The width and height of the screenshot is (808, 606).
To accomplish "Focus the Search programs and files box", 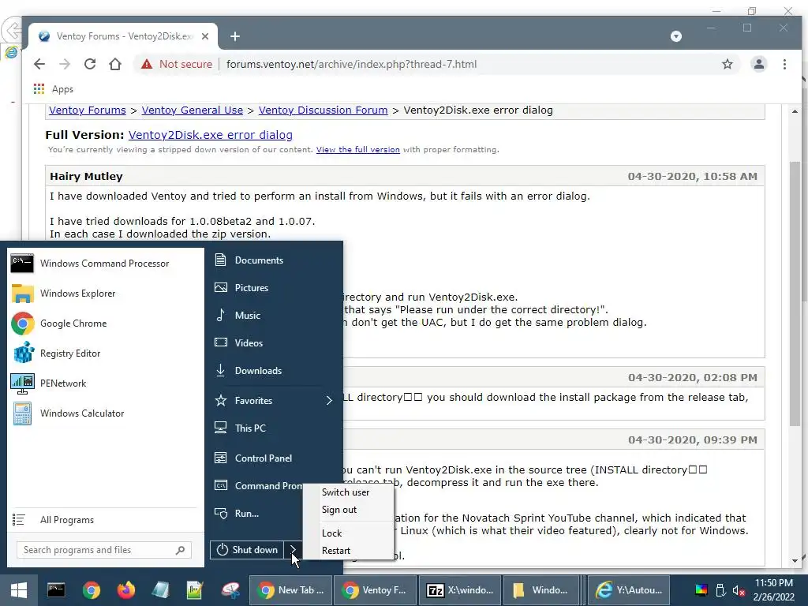I will coord(104,550).
